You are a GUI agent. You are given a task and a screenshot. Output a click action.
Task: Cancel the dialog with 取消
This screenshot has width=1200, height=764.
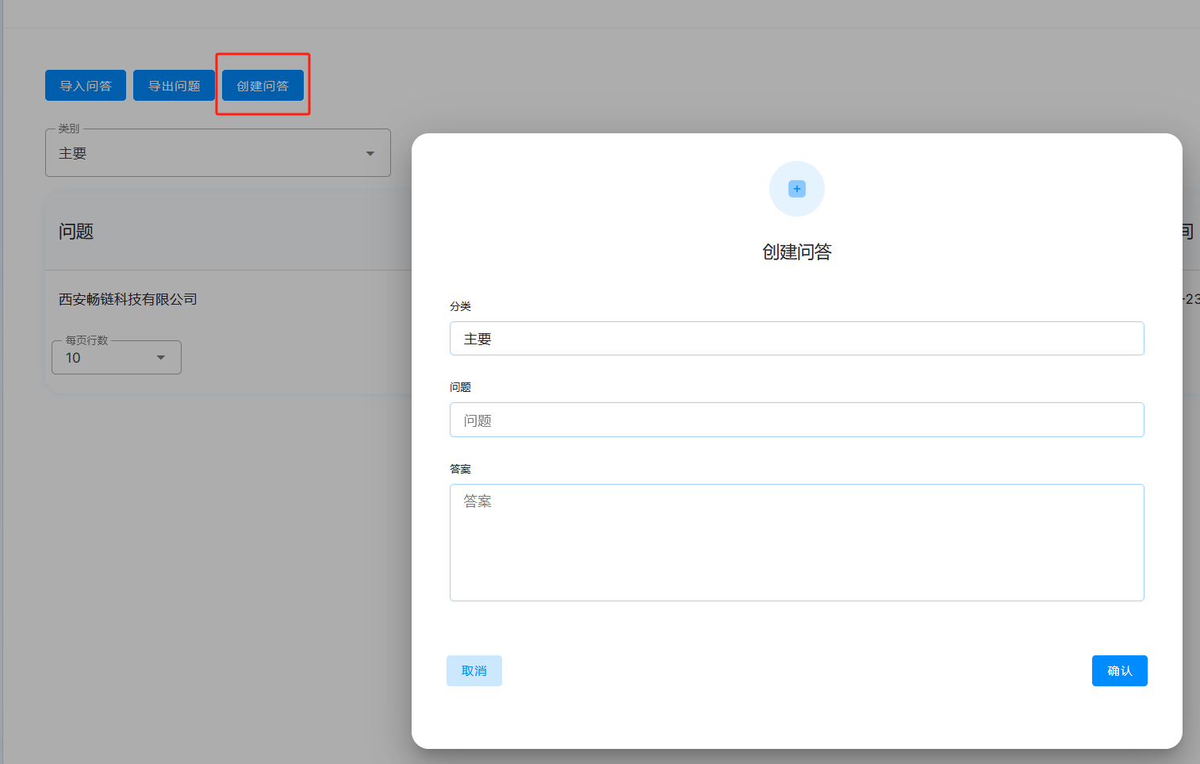pos(473,670)
